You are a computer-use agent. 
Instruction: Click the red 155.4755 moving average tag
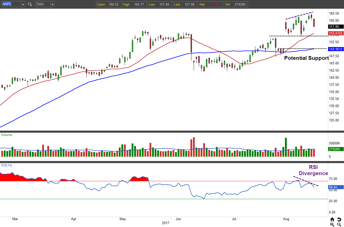click(336, 33)
